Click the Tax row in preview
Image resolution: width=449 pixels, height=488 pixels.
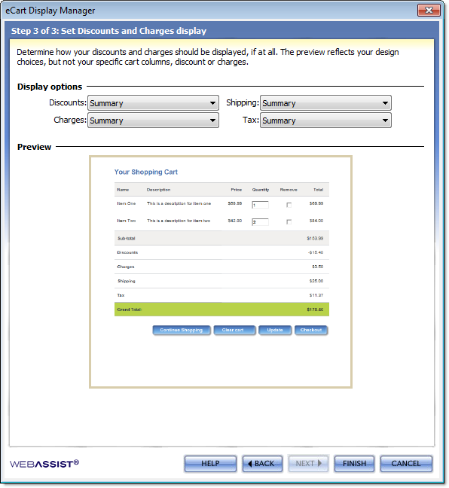(x=221, y=295)
